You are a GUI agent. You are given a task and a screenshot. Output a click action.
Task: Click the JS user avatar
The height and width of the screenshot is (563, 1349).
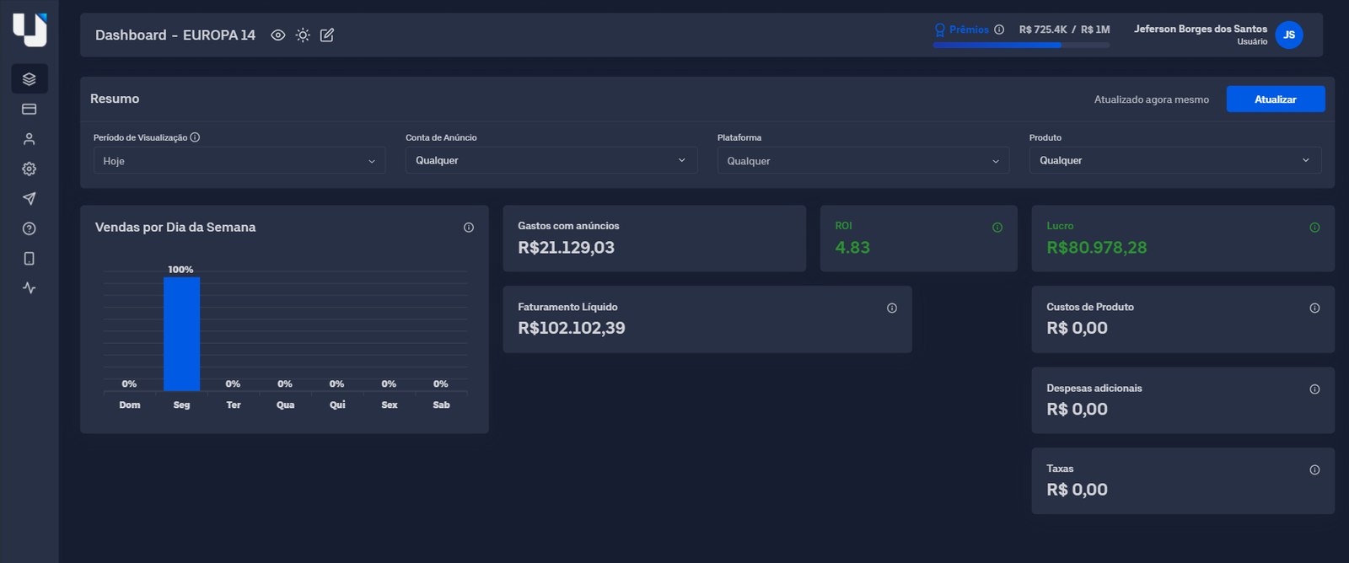click(1288, 35)
